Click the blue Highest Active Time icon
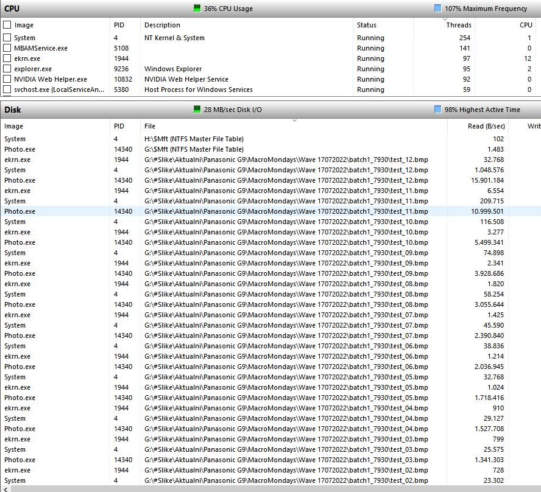The width and height of the screenshot is (541, 492). click(438, 110)
